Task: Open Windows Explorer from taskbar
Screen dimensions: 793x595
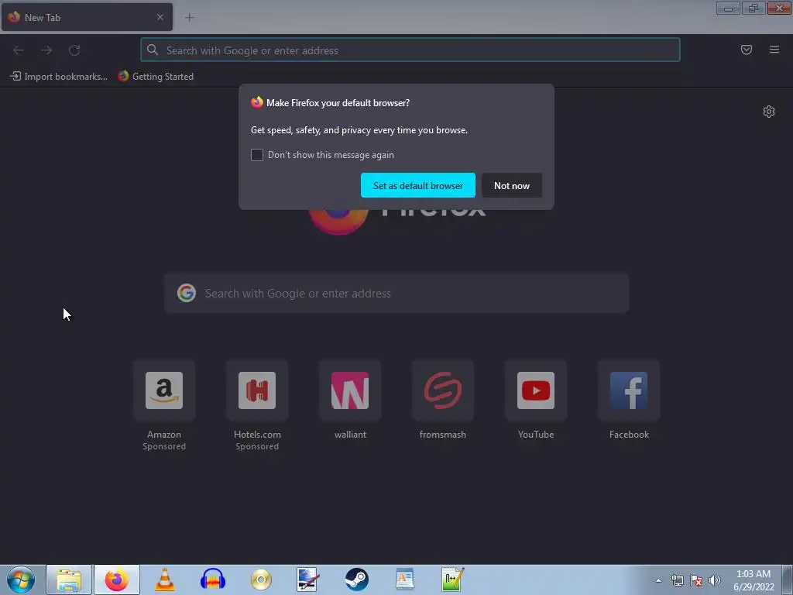Action: [x=69, y=580]
